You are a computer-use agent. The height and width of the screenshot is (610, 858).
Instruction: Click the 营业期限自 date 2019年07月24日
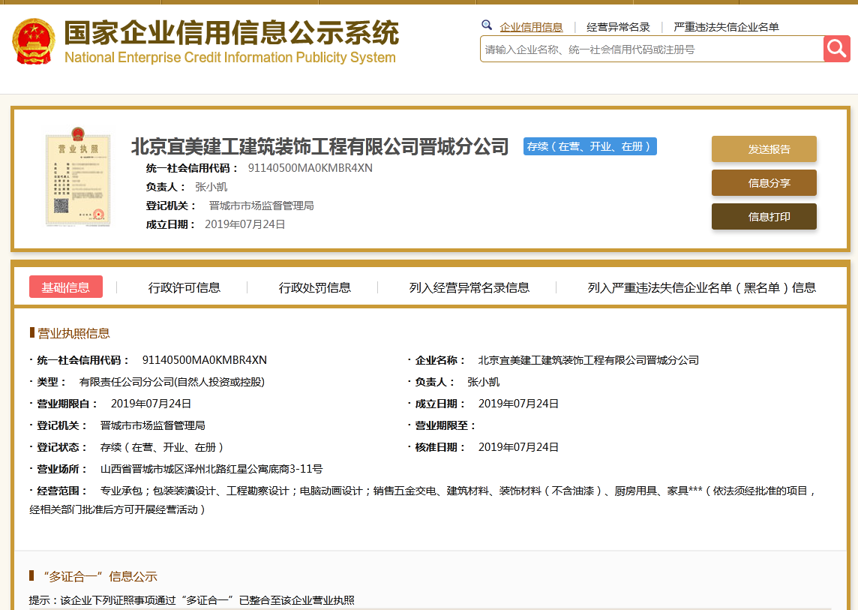click(151, 404)
